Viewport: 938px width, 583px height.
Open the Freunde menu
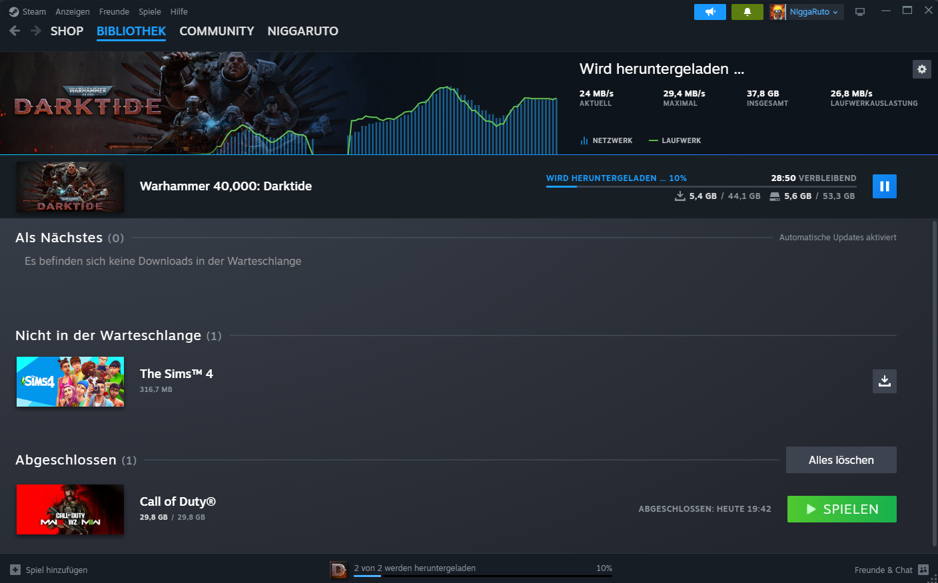click(114, 12)
